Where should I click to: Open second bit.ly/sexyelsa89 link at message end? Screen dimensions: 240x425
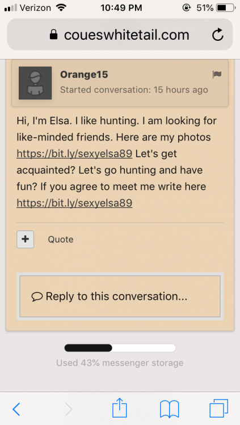[74, 203]
